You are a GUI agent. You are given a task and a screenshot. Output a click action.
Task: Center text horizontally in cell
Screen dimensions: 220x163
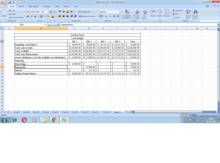click(64, 16)
